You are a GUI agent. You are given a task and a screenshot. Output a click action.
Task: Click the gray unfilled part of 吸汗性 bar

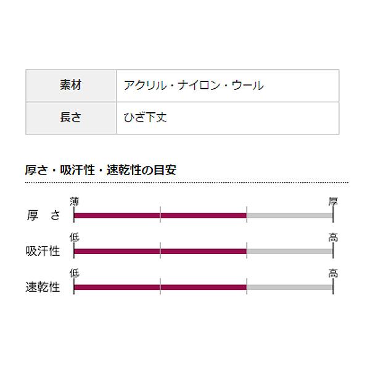point(290,251)
